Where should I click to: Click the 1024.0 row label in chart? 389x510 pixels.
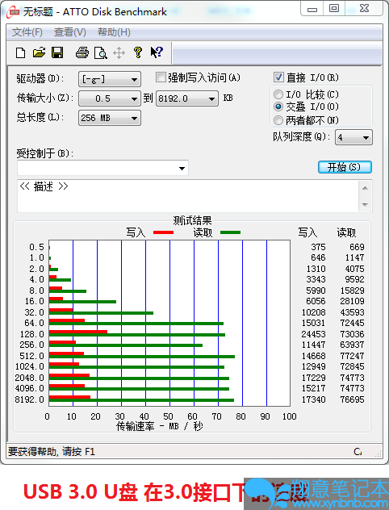[29, 366]
